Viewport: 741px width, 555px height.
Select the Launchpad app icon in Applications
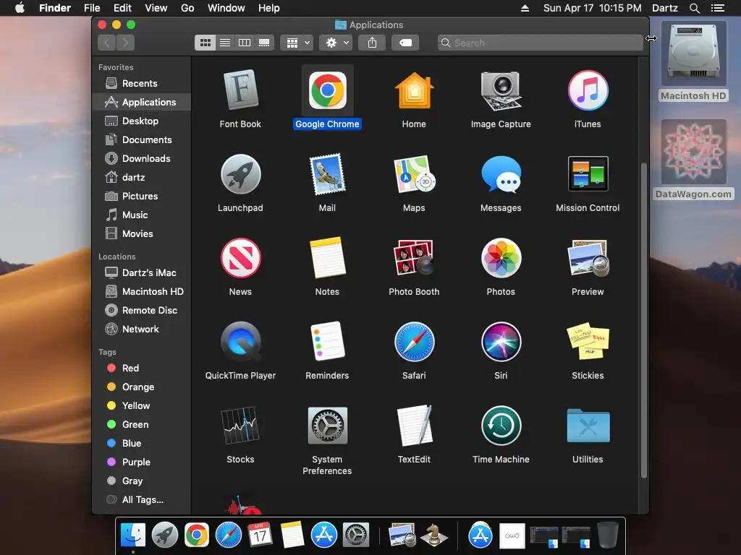pos(240,174)
